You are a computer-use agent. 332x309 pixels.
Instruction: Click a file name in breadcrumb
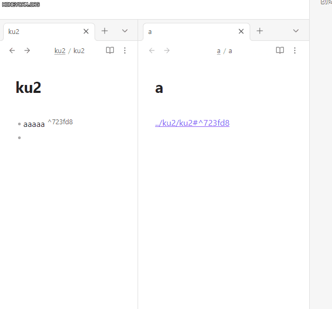tap(230, 51)
